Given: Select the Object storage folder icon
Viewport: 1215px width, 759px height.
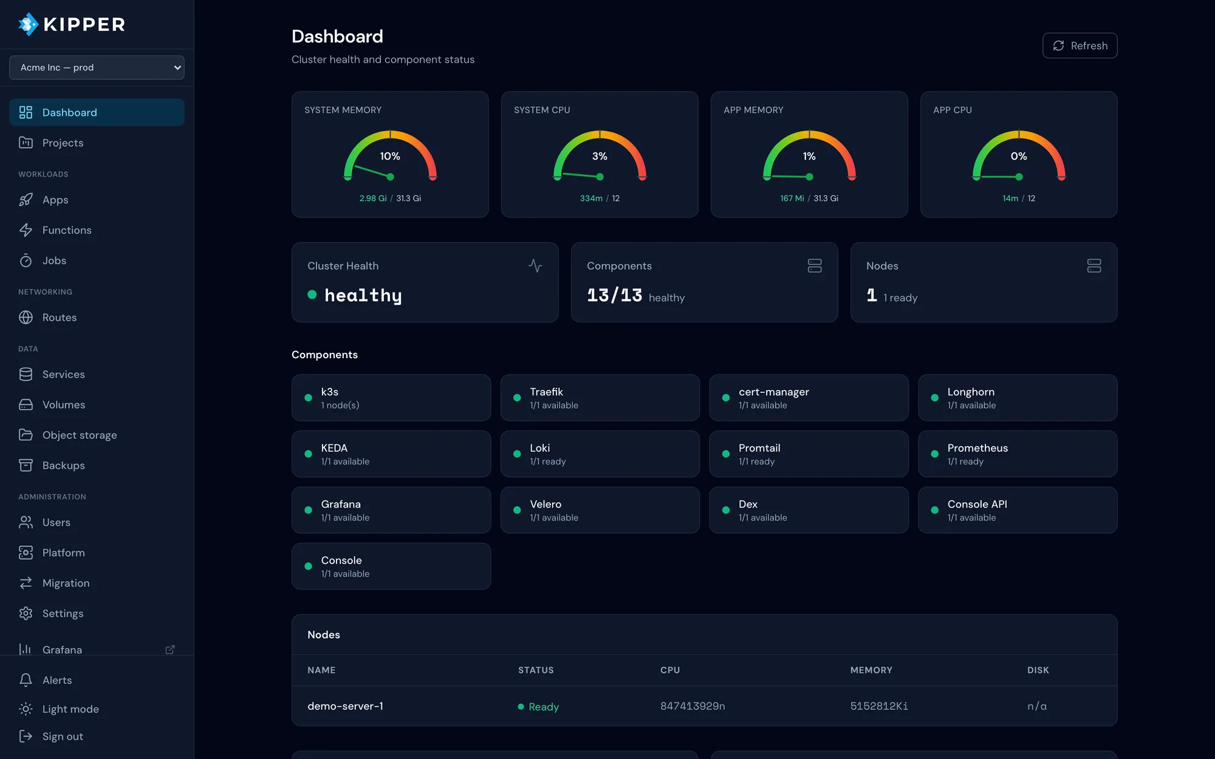Looking at the screenshot, I should 26,435.
